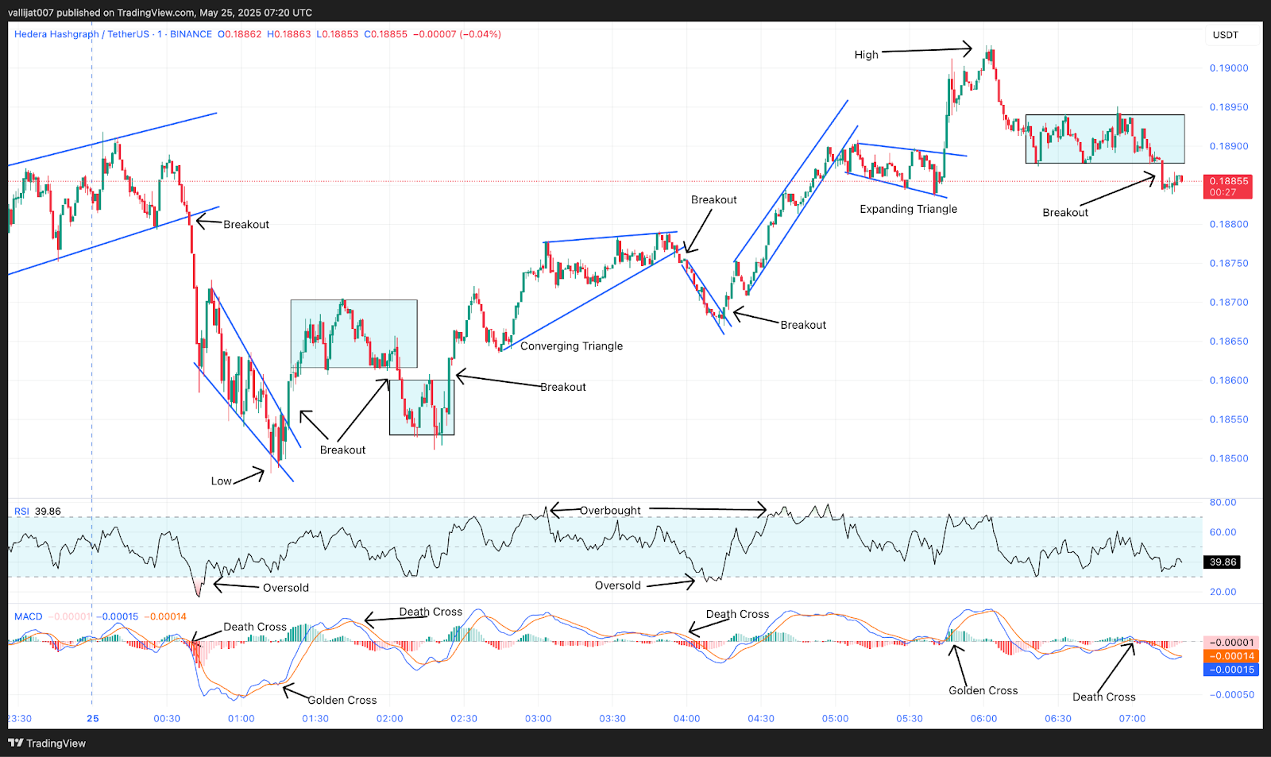Click the 25 date label on the time axis
The width and height of the screenshot is (1271, 757).
pyautogui.click(x=93, y=718)
